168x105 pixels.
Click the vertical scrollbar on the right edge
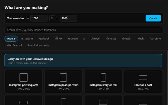point(167,78)
